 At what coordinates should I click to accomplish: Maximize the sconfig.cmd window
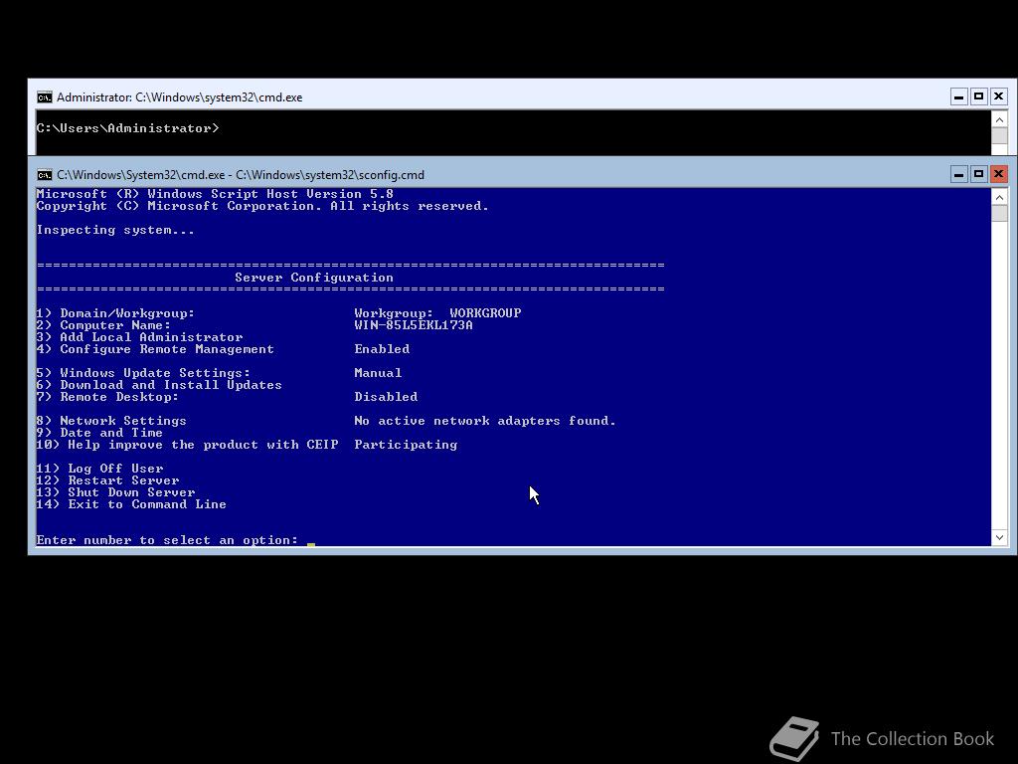click(978, 174)
